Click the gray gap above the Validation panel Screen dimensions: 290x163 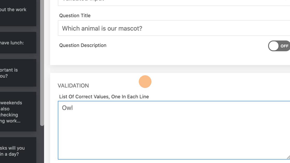pos(168,69)
